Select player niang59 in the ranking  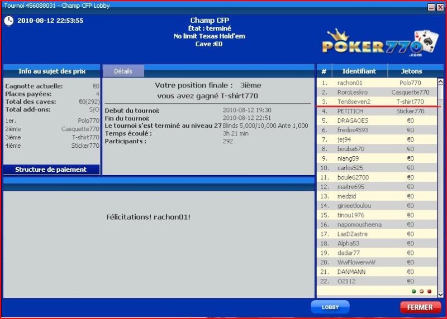pos(377,158)
